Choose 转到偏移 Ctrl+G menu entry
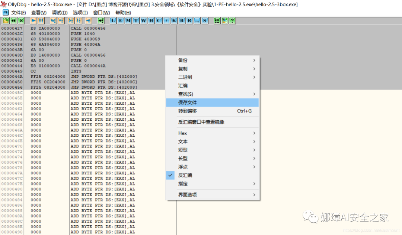The width and height of the screenshot is (402, 235). [x=212, y=111]
